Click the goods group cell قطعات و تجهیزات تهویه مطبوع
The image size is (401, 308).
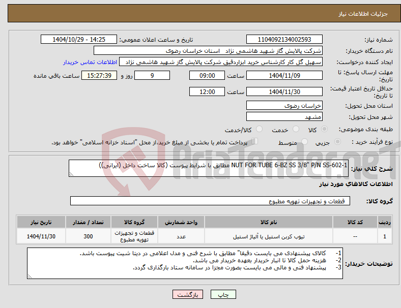(134, 236)
